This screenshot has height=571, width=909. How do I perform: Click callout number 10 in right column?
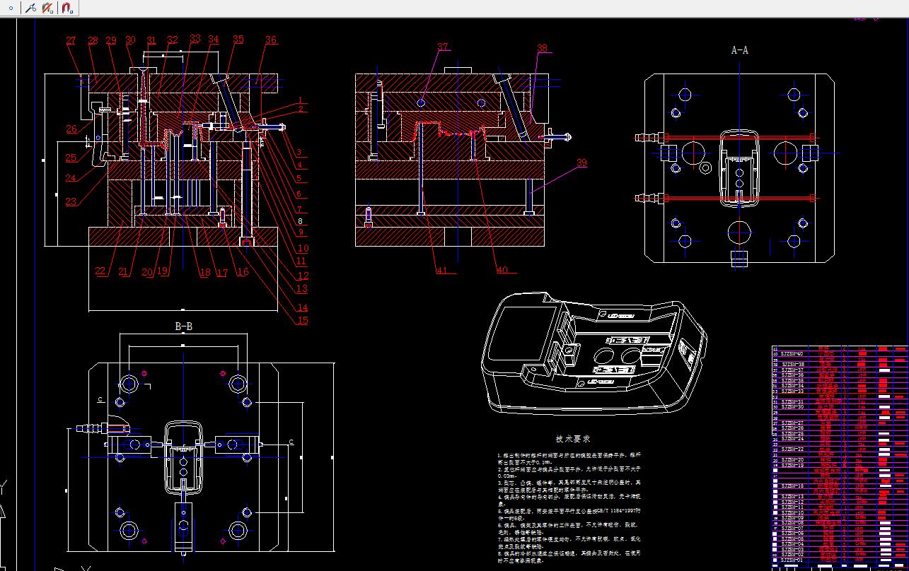point(303,248)
